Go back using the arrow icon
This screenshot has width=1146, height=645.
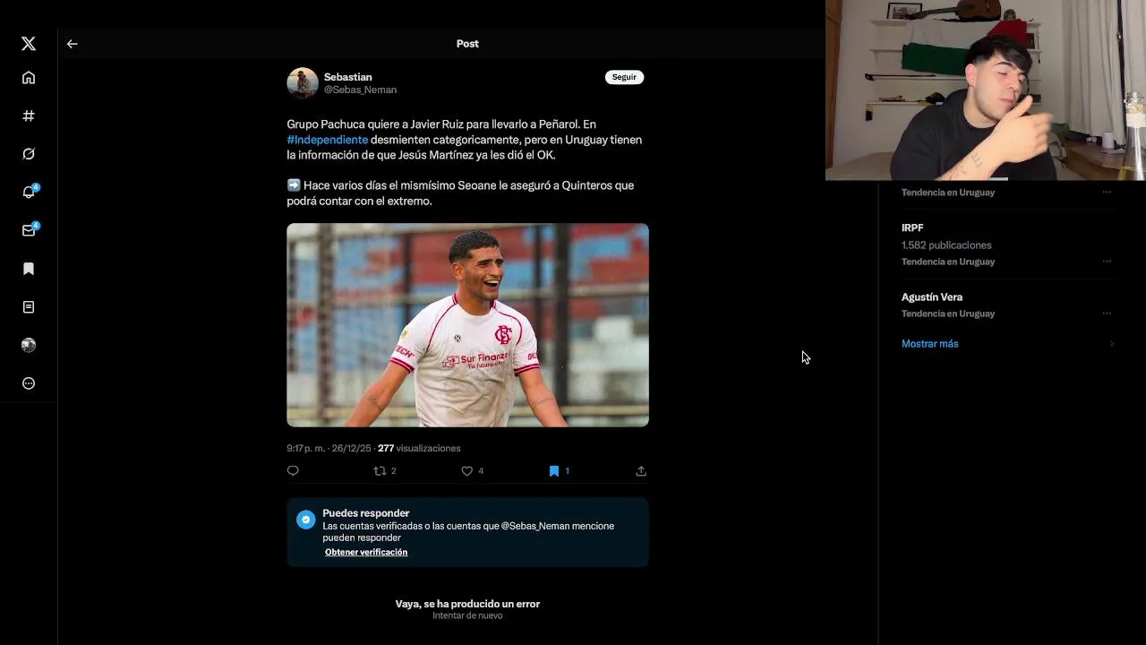(x=73, y=44)
